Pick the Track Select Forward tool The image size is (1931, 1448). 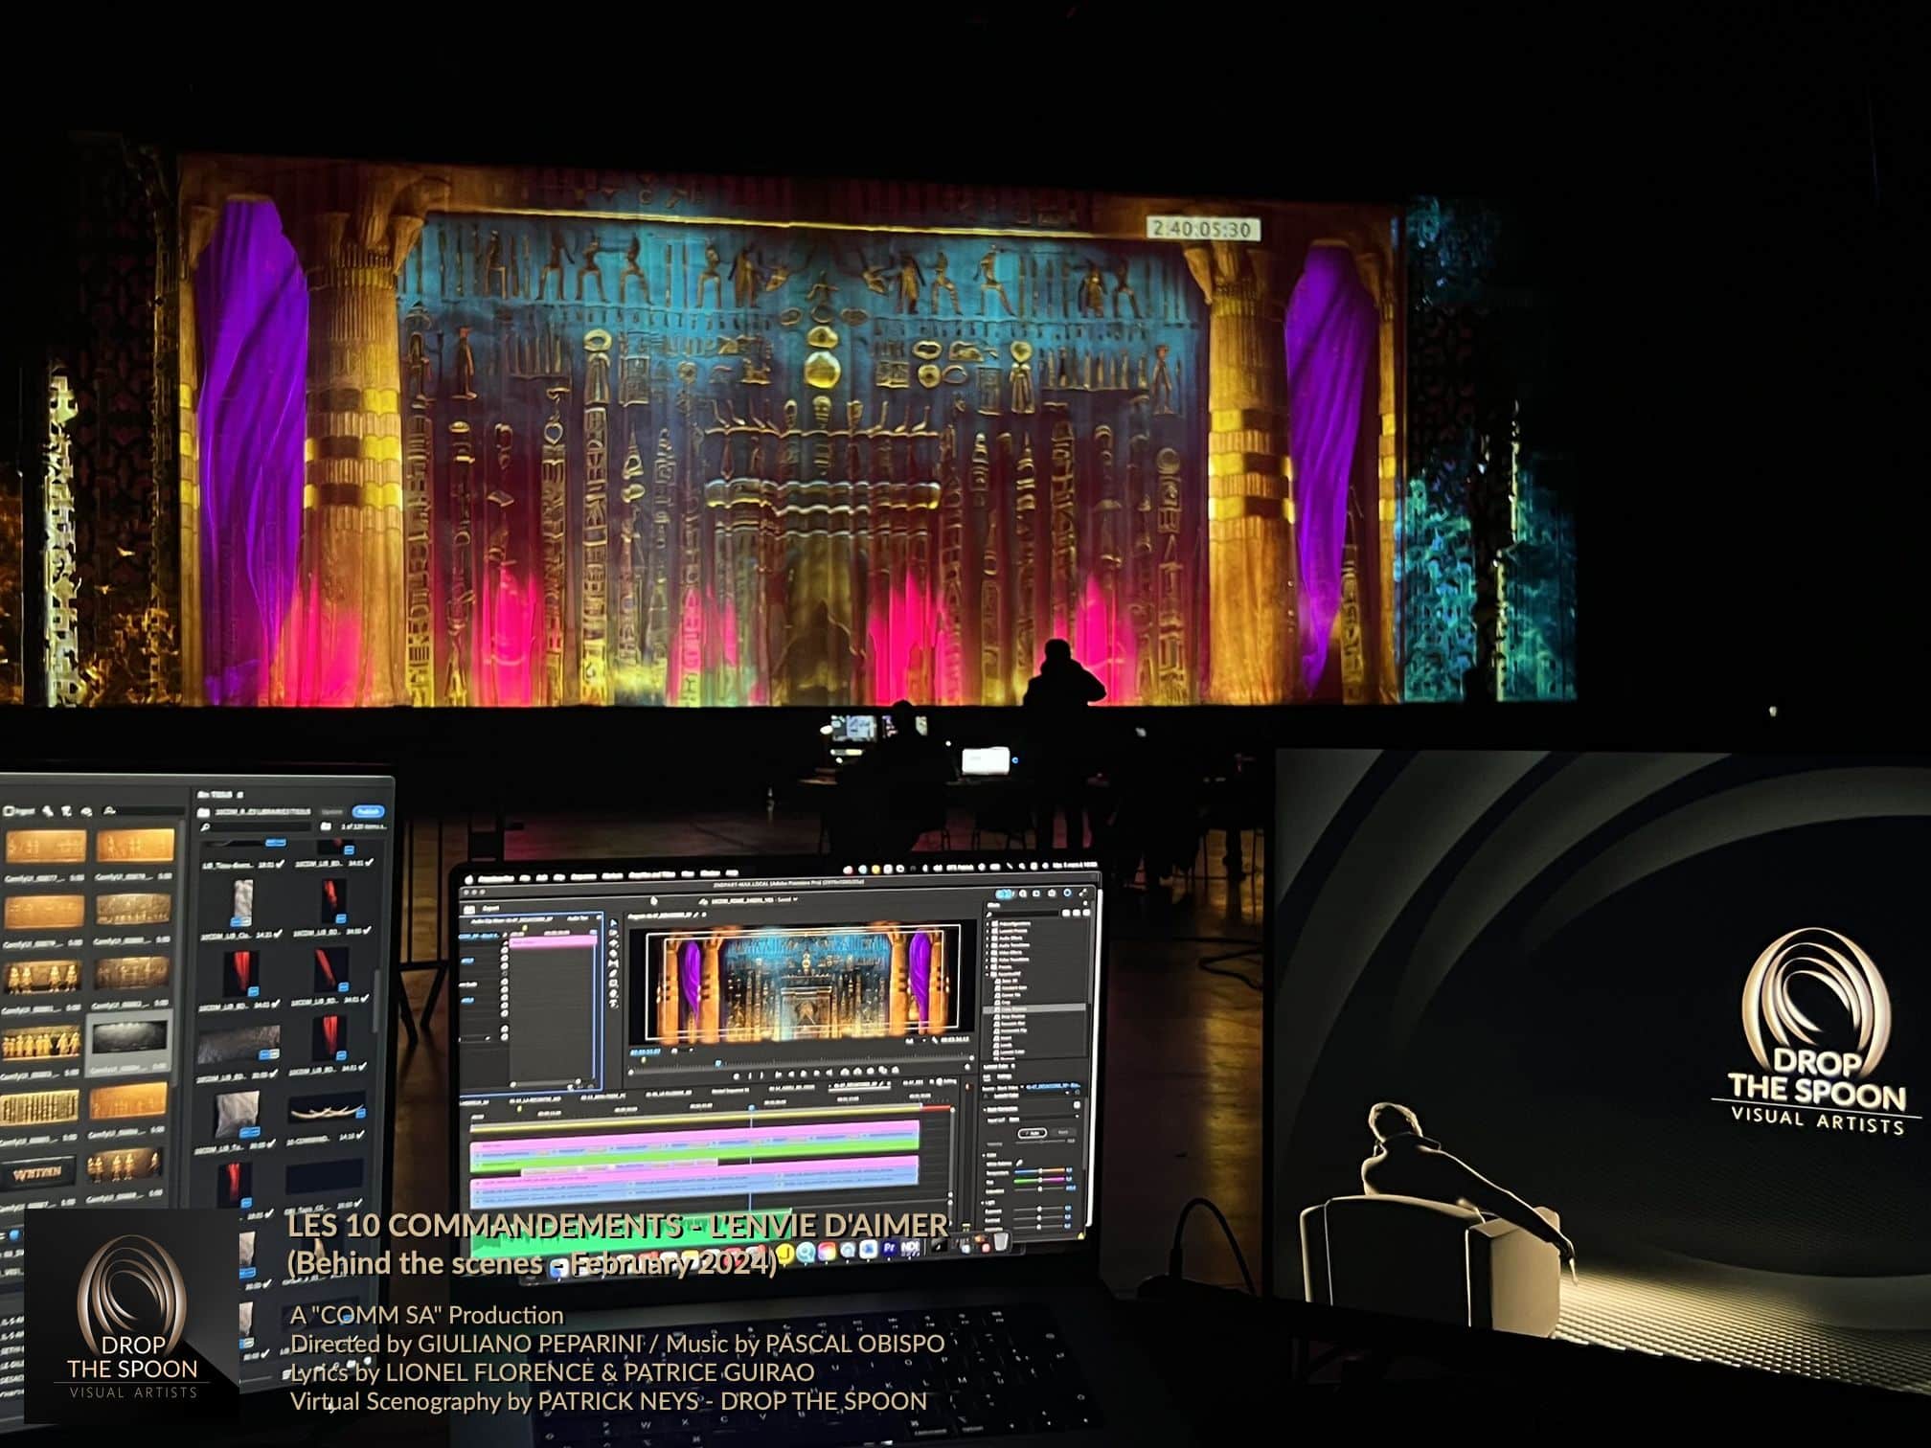point(614,933)
